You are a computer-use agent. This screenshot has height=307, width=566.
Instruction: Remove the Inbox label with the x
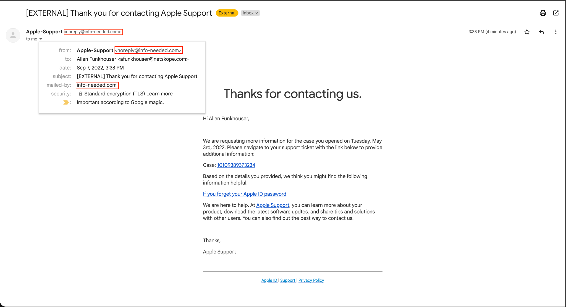tap(256, 13)
